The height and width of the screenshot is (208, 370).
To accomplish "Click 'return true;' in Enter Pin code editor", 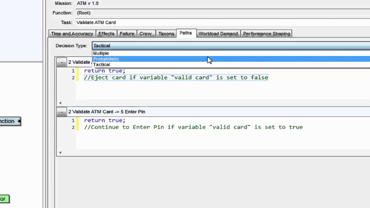I will (105, 120).
